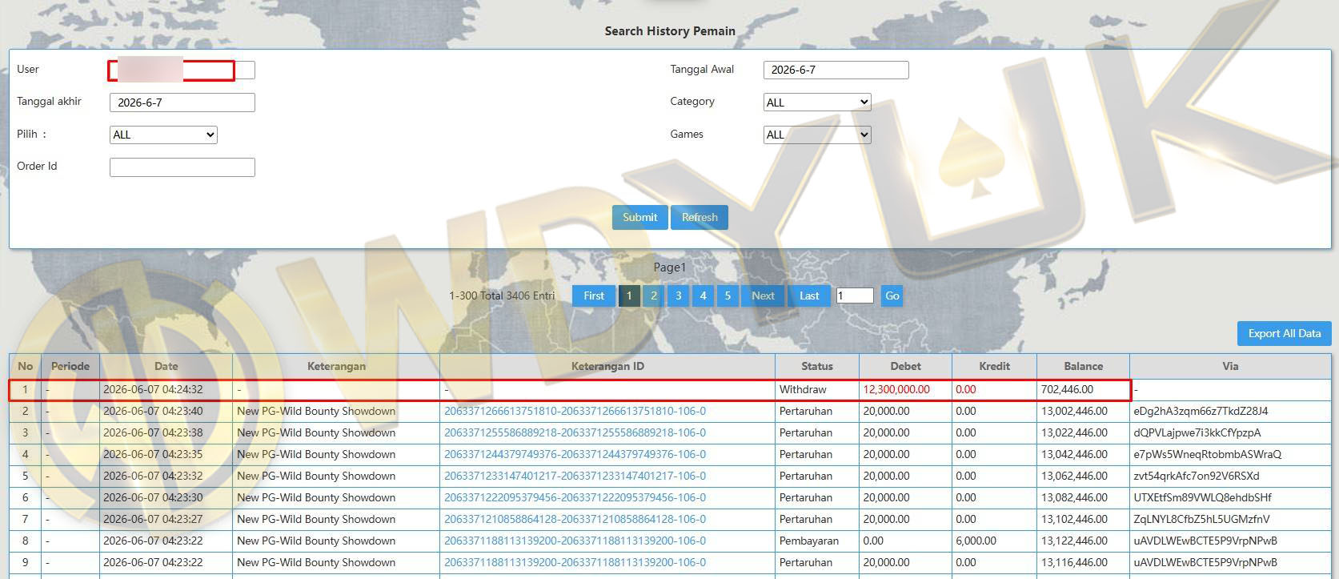The height and width of the screenshot is (579, 1339).
Task: Click Via code zvt54qrkAfc7on92V6RSXd
Action: [x=1196, y=476]
